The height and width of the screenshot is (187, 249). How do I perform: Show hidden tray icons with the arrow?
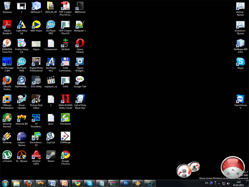pyautogui.click(x=219, y=183)
